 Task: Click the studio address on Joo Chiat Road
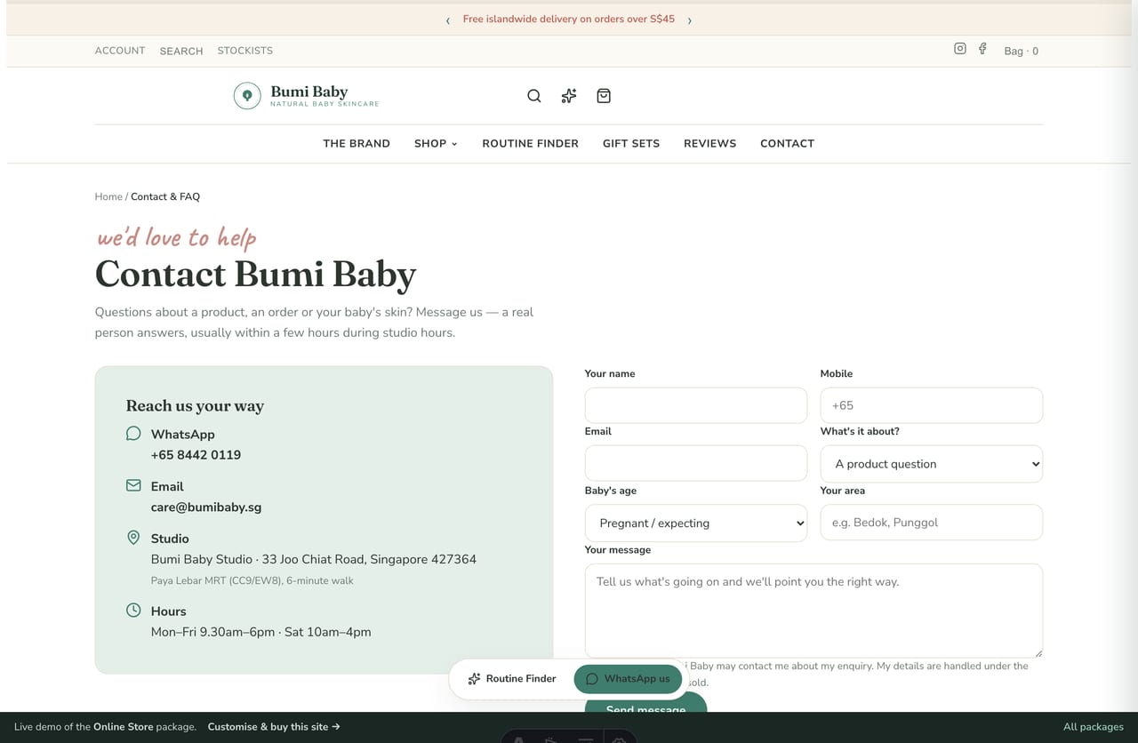point(314,560)
